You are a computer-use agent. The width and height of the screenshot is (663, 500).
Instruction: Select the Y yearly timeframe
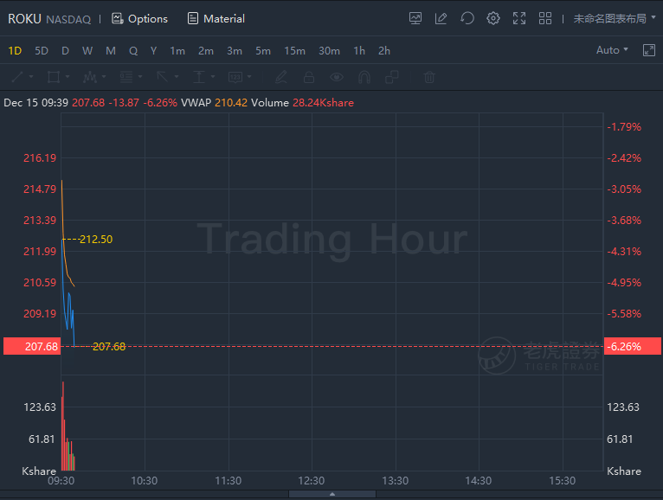coord(153,51)
